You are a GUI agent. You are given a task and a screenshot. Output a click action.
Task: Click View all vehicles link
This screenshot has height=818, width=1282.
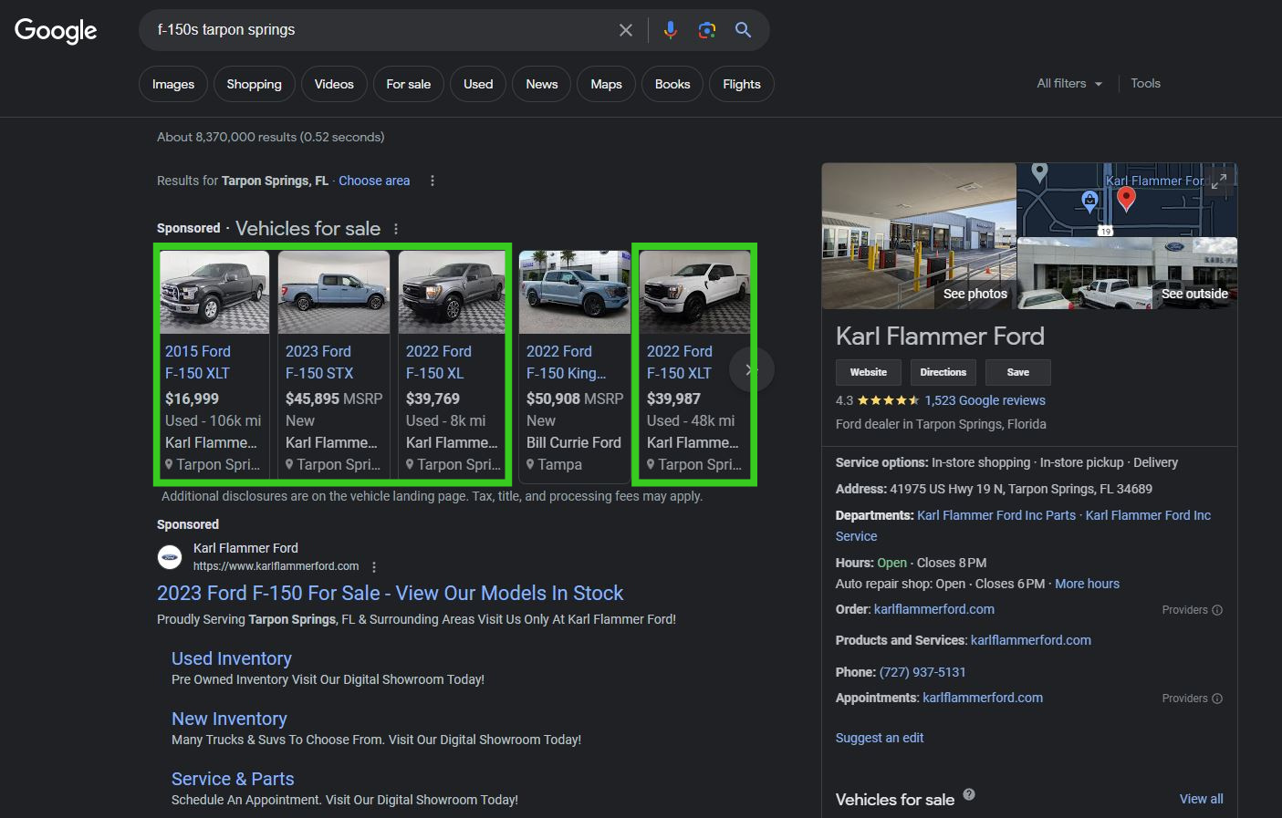point(1202,799)
